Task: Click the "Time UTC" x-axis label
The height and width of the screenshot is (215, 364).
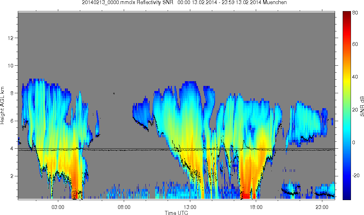Action: click(x=176, y=213)
